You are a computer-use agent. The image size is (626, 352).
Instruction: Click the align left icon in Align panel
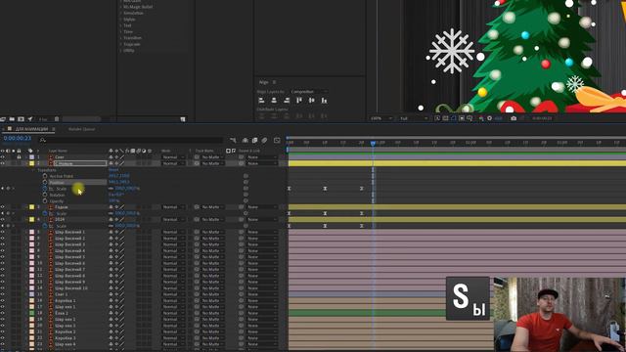[261, 100]
